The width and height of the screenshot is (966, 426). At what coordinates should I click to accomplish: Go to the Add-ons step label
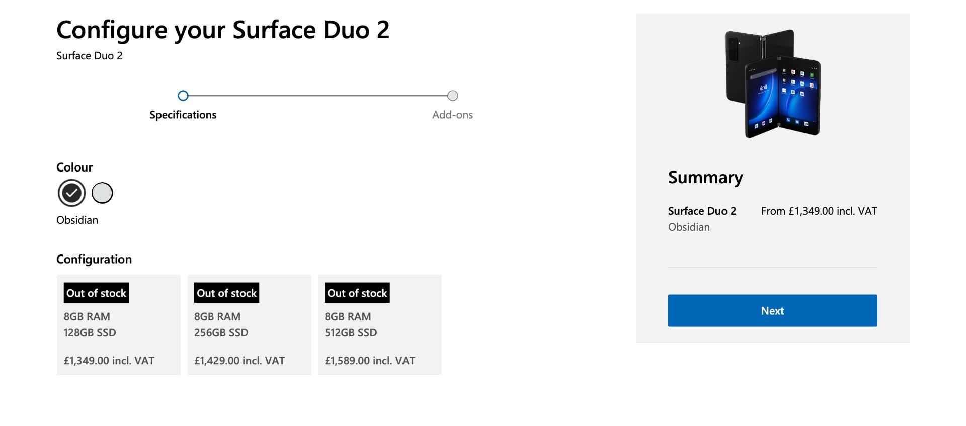click(x=453, y=115)
